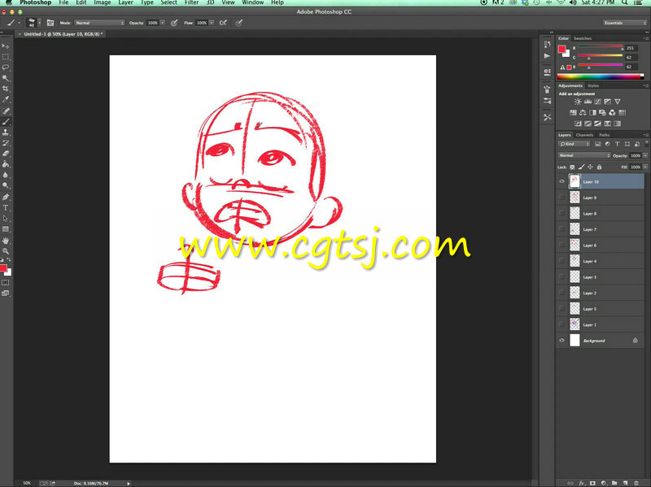651x487 pixels.
Task: Open brush Flow slider dropdown
Action: click(x=212, y=23)
